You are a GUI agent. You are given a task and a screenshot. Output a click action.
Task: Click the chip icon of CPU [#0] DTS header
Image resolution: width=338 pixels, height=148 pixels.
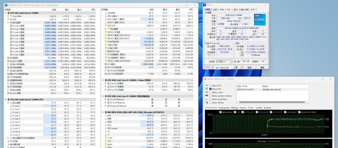[x=8, y=100]
